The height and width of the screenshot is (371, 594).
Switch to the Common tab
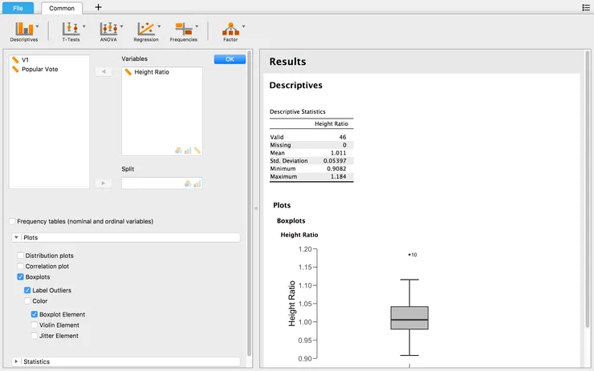pyautogui.click(x=62, y=8)
